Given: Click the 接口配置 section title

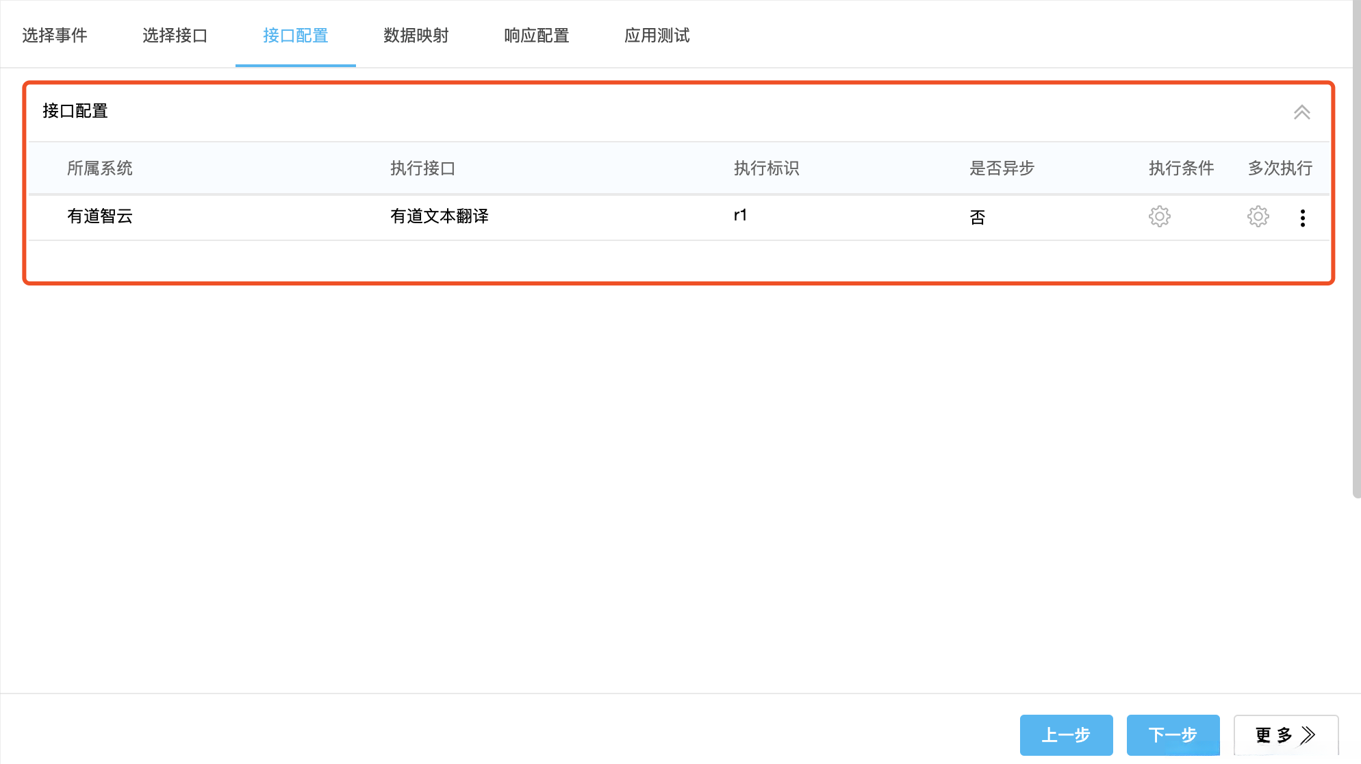Looking at the screenshot, I should click(x=74, y=110).
